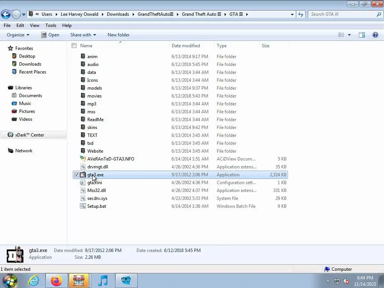Open Desktop in Favorites sidebar
The width and height of the screenshot is (384, 288).
click(27, 56)
